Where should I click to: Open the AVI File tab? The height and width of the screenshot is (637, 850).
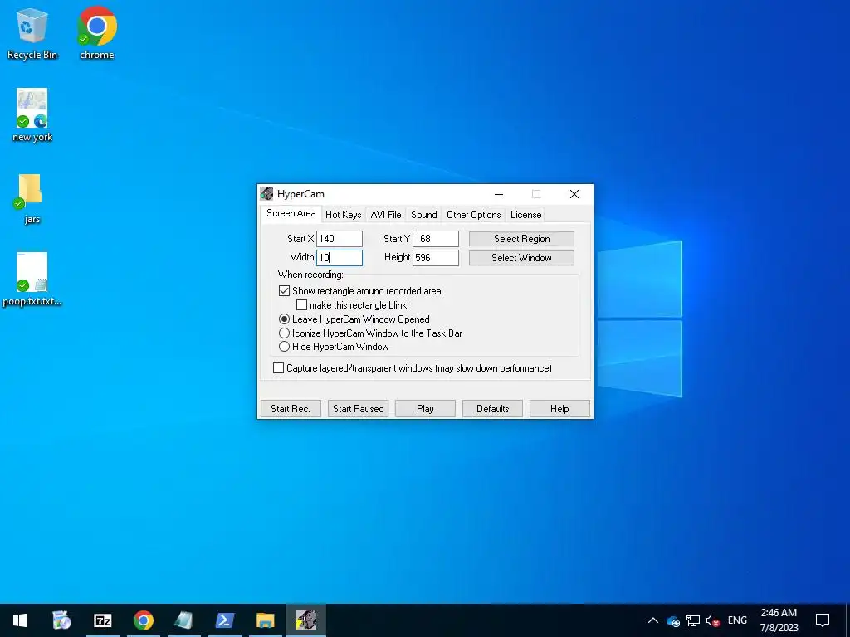click(x=386, y=215)
